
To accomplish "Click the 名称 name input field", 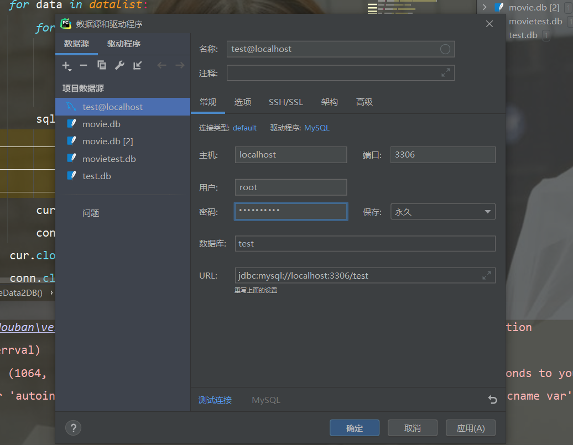I will (341, 49).
